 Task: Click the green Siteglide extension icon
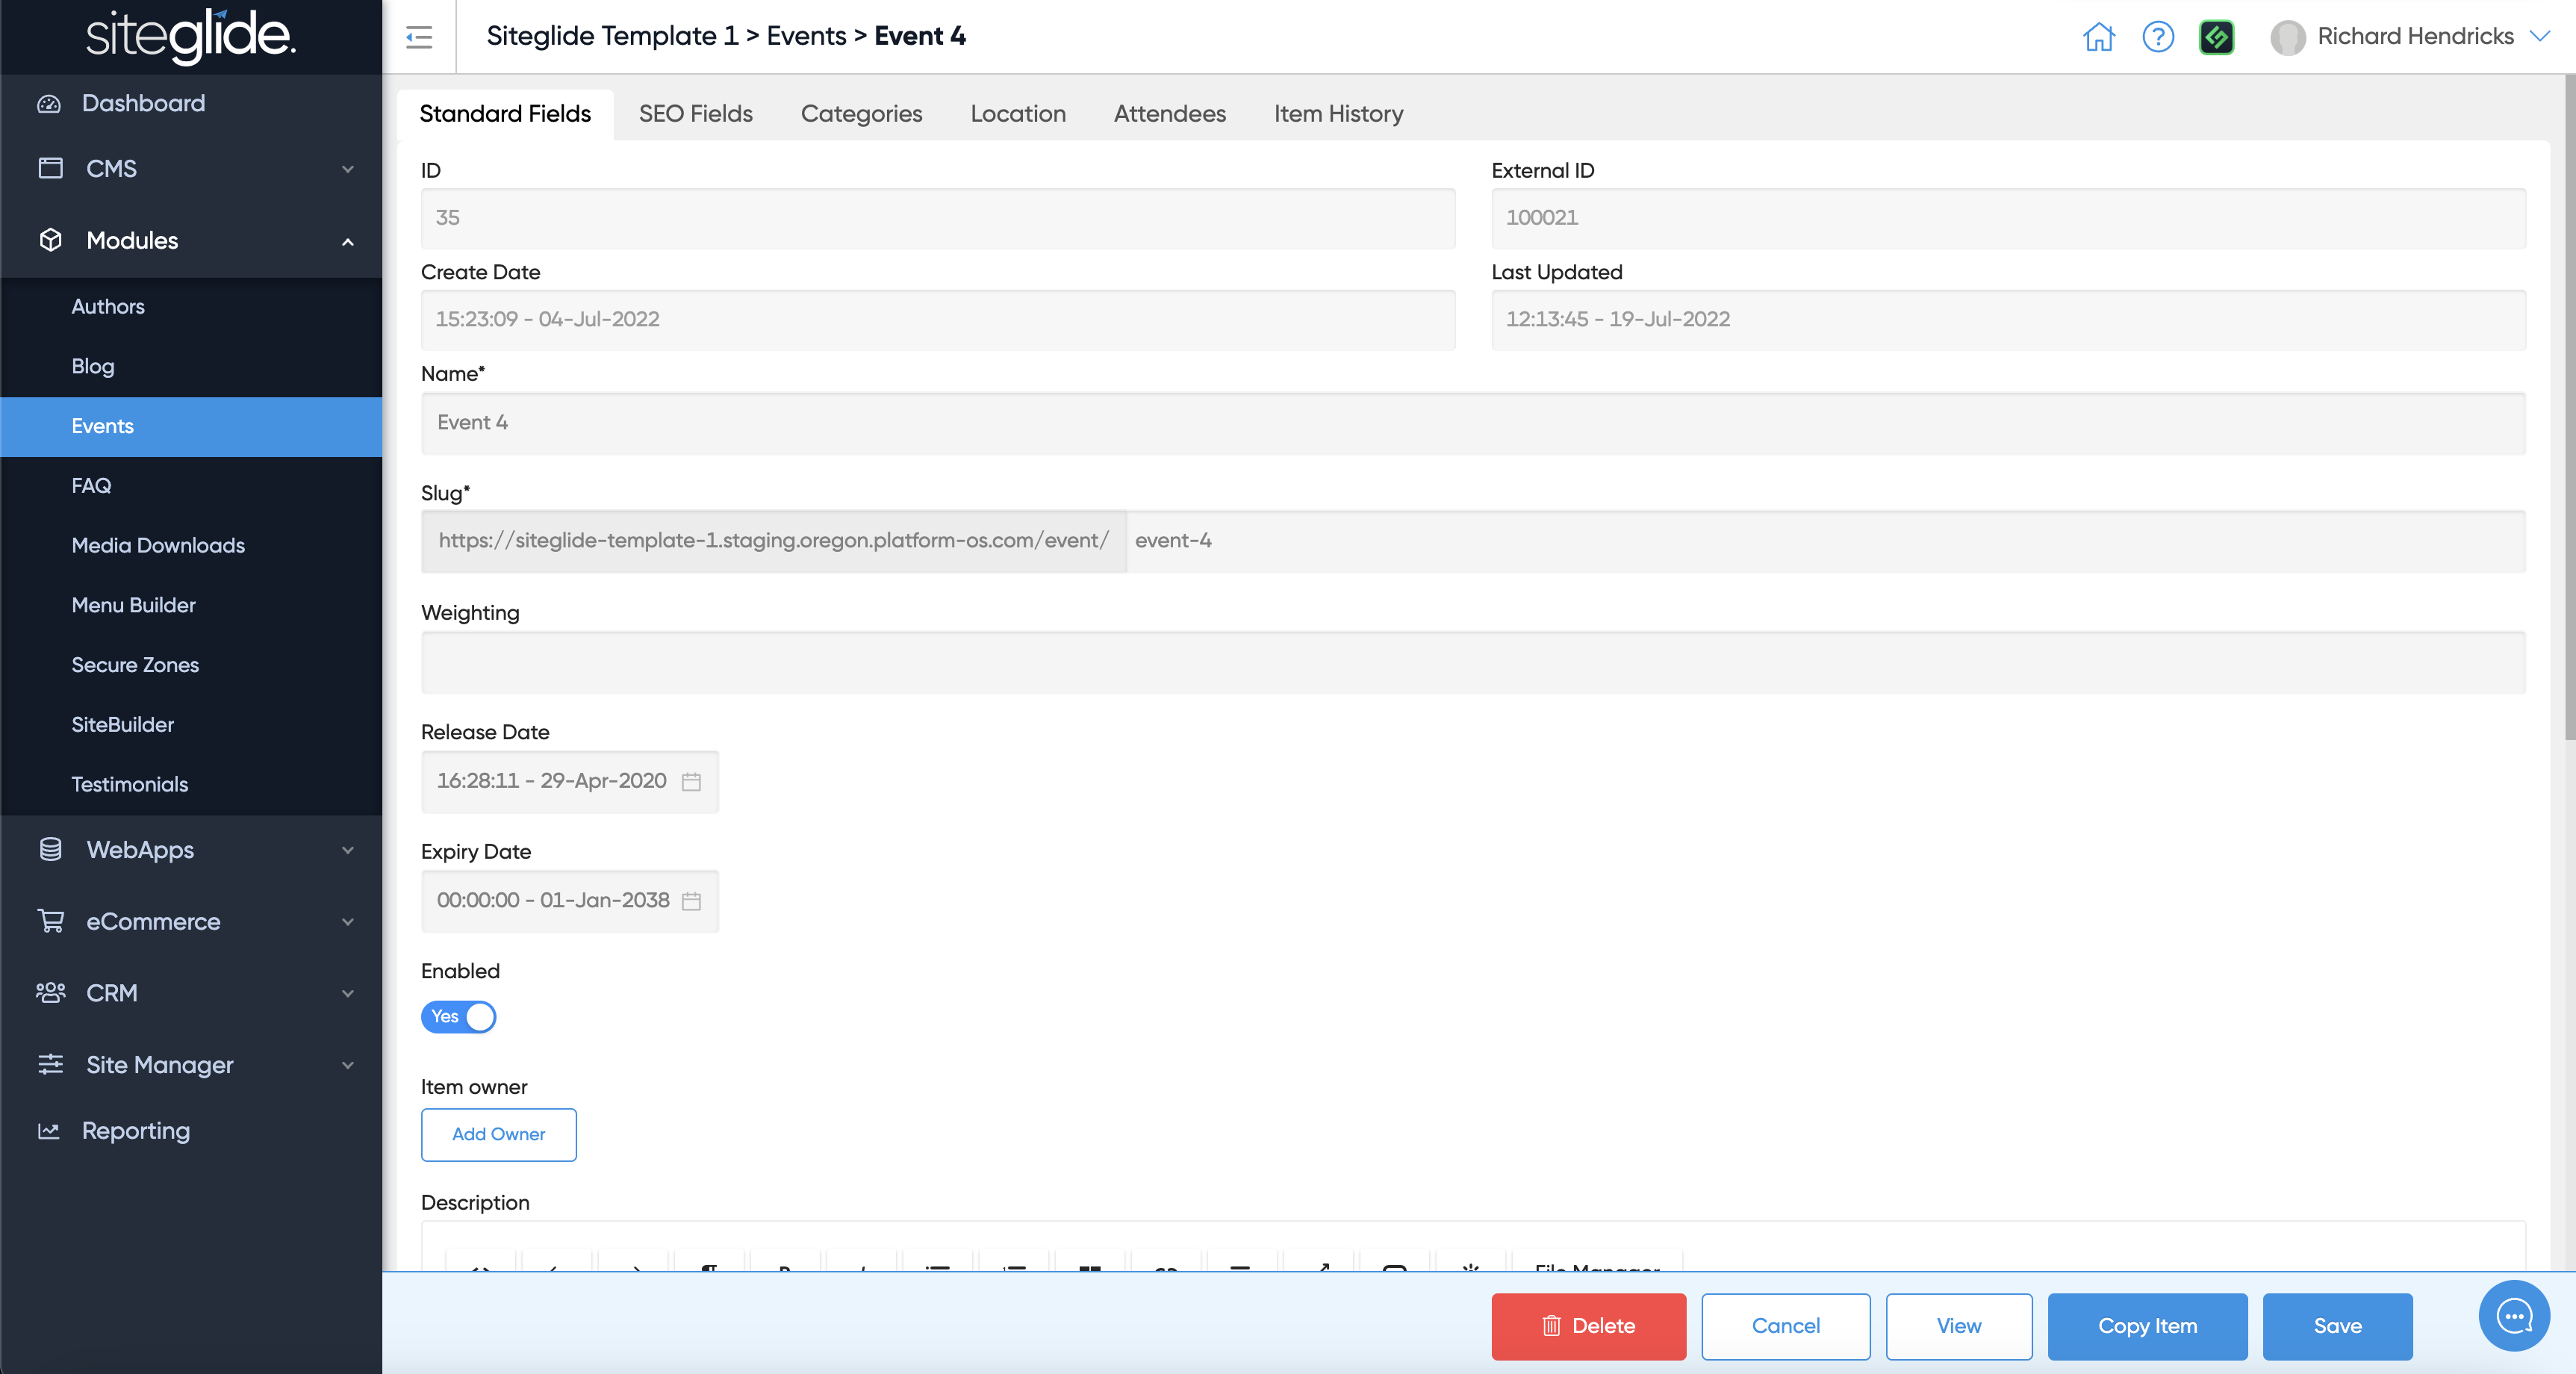pyautogui.click(x=2216, y=37)
